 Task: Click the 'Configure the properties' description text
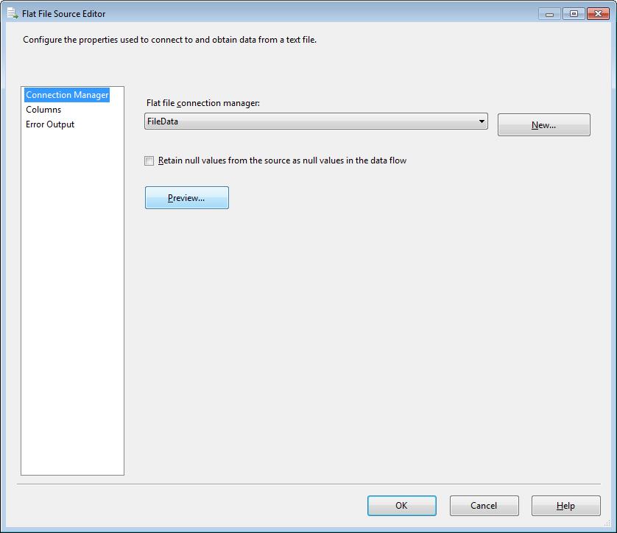pos(169,40)
